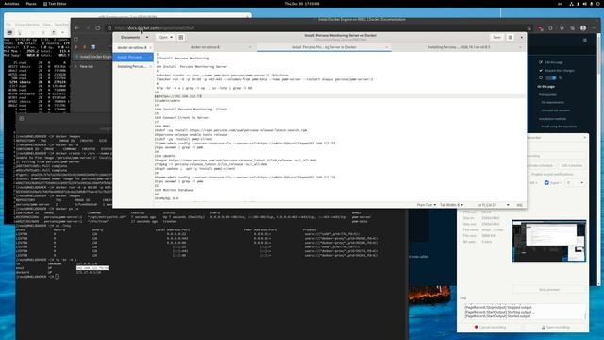
Task: Open the Tab Width dropdown in status bar
Action: pyautogui.click(x=451, y=205)
